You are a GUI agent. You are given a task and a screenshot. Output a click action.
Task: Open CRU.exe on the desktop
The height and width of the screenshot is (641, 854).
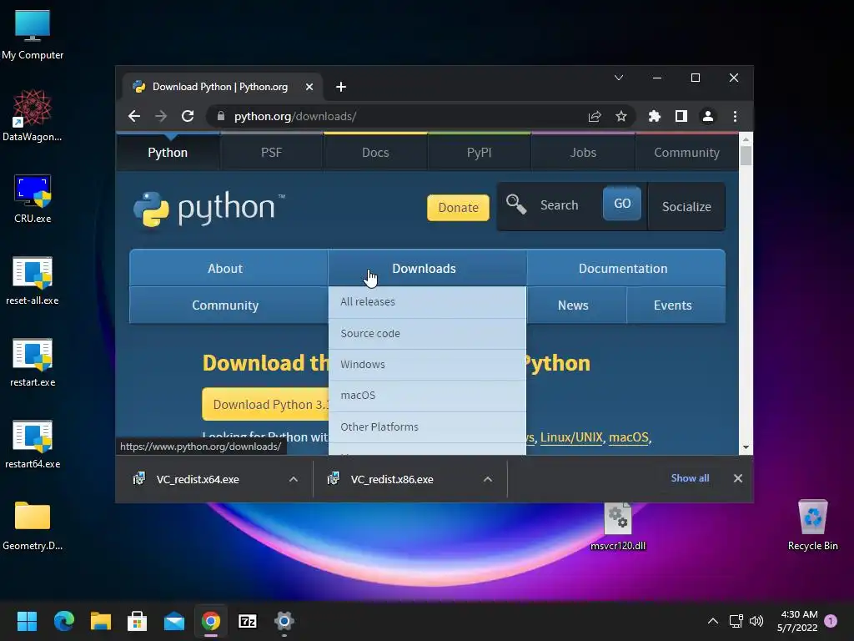[33, 199]
